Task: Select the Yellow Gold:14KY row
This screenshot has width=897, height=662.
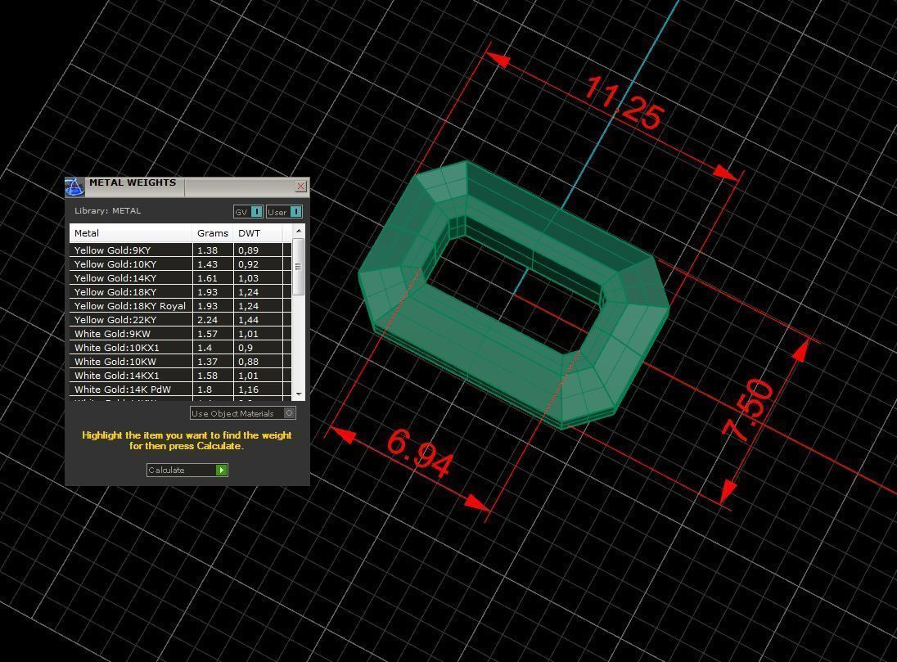Action: (x=180, y=278)
